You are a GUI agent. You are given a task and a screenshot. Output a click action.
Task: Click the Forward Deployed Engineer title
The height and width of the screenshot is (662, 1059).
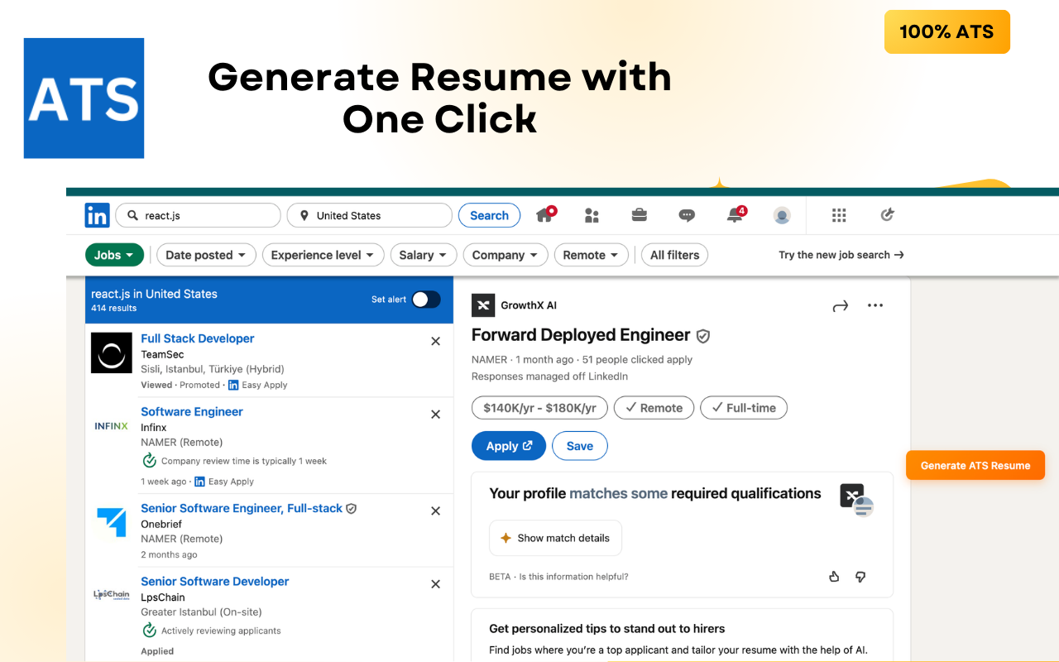(581, 335)
